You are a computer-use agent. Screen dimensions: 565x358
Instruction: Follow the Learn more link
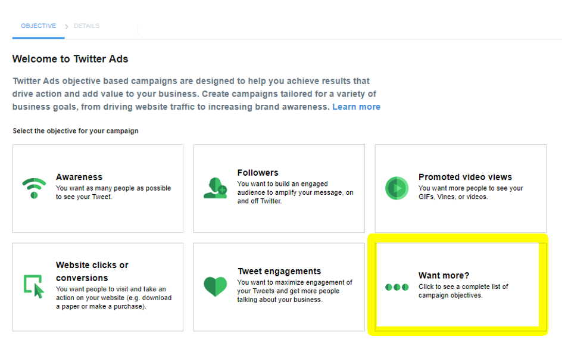356,107
